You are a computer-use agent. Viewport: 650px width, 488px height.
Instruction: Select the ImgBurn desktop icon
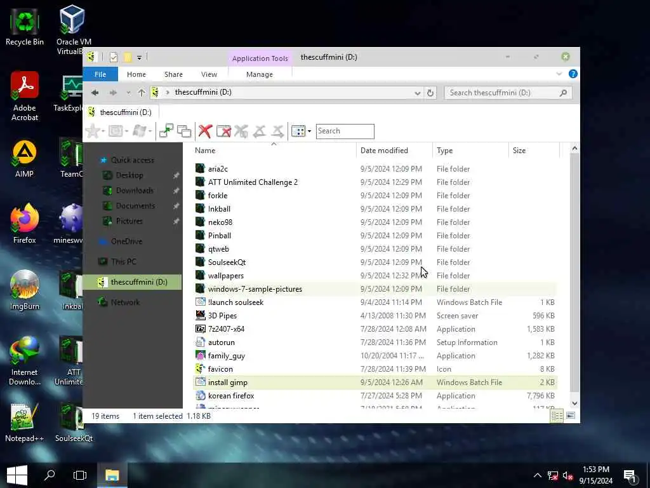tap(25, 290)
